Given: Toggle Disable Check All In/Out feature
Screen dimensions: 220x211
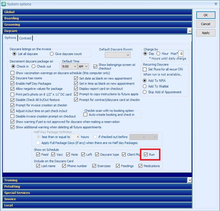Looking at the screenshot, I should point(12,100).
